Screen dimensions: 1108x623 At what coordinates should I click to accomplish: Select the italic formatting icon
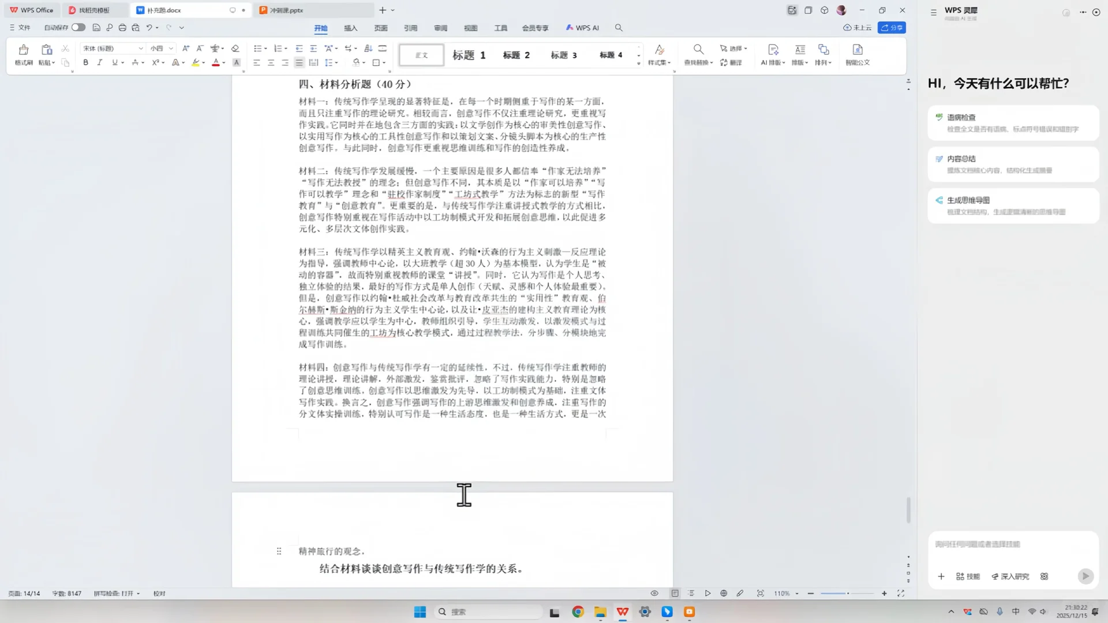[99, 62]
